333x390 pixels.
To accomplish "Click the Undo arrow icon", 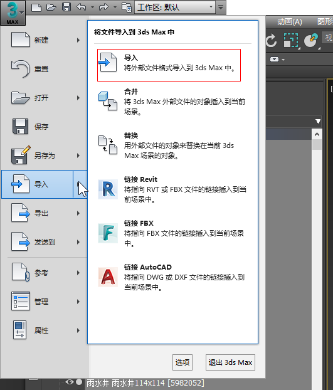I will (82, 8).
